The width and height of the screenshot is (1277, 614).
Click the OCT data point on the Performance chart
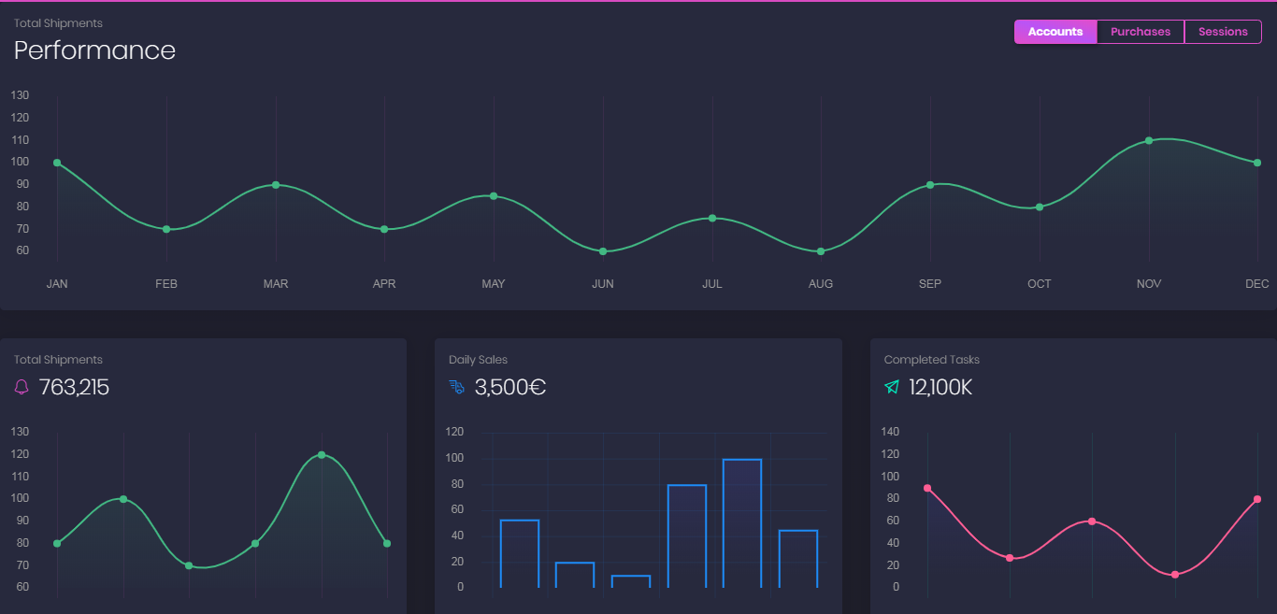pyautogui.click(x=1040, y=207)
